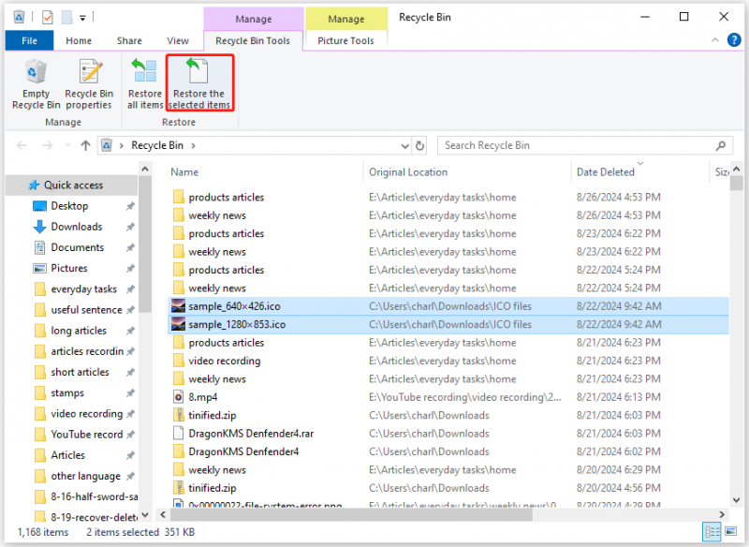The width and height of the screenshot is (749, 547).
Task: Restore the selected items
Action: [x=199, y=83]
